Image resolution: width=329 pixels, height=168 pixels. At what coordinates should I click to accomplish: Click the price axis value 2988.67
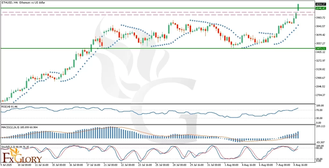[x=321, y=78]
